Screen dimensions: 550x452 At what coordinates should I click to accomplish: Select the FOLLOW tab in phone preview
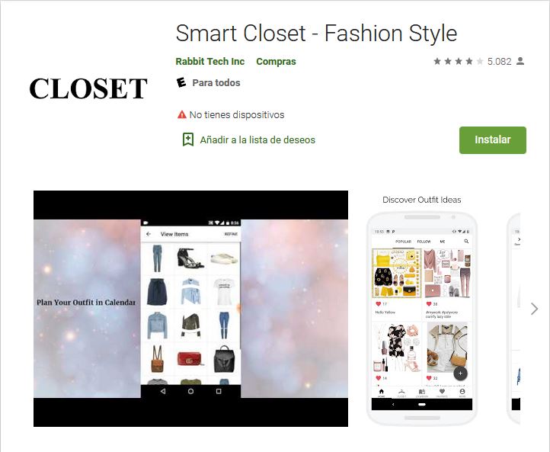pos(424,242)
